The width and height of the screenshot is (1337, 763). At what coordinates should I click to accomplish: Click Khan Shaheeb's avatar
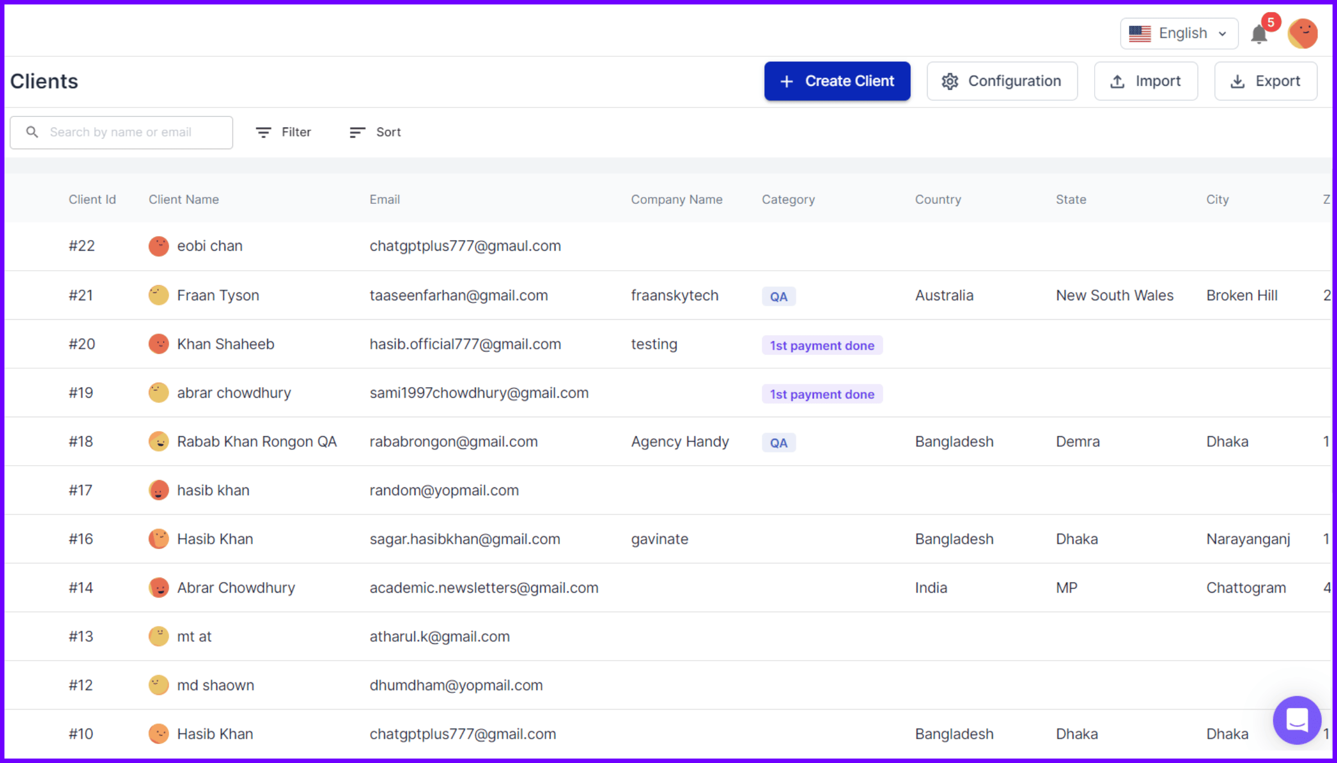[x=159, y=344]
